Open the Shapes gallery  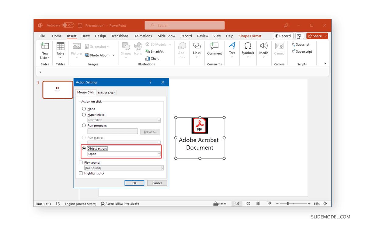(126, 49)
